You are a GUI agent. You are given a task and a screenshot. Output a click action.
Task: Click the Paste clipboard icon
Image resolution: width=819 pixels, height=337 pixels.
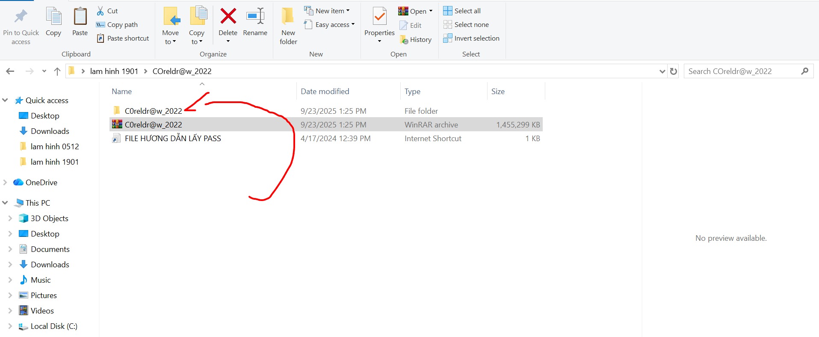80,17
